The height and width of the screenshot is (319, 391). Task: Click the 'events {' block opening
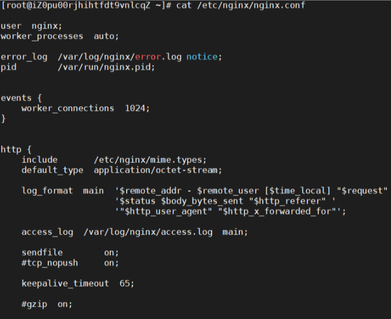21,98
